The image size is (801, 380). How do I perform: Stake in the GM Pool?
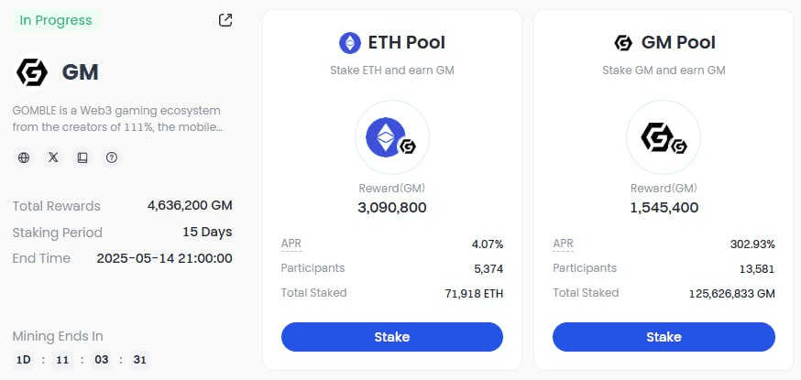pos(664,337)
